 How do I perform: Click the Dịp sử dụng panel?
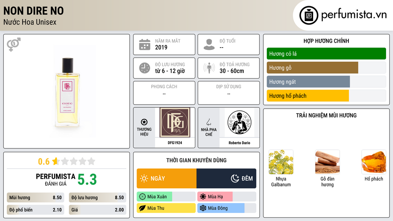(229, 93)
